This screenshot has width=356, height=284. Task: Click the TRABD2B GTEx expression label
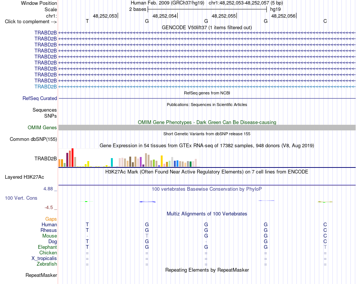[x=46, y=159]
